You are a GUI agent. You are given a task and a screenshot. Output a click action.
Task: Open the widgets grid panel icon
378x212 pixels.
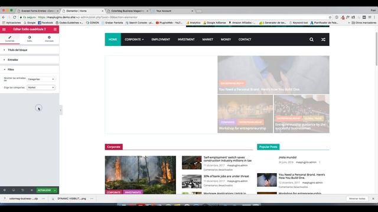pos(55,29)
